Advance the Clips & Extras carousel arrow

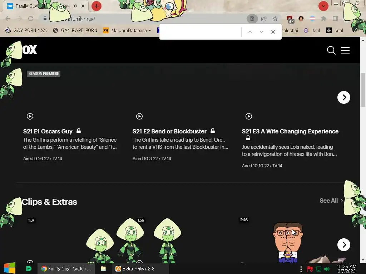point(343,245)
